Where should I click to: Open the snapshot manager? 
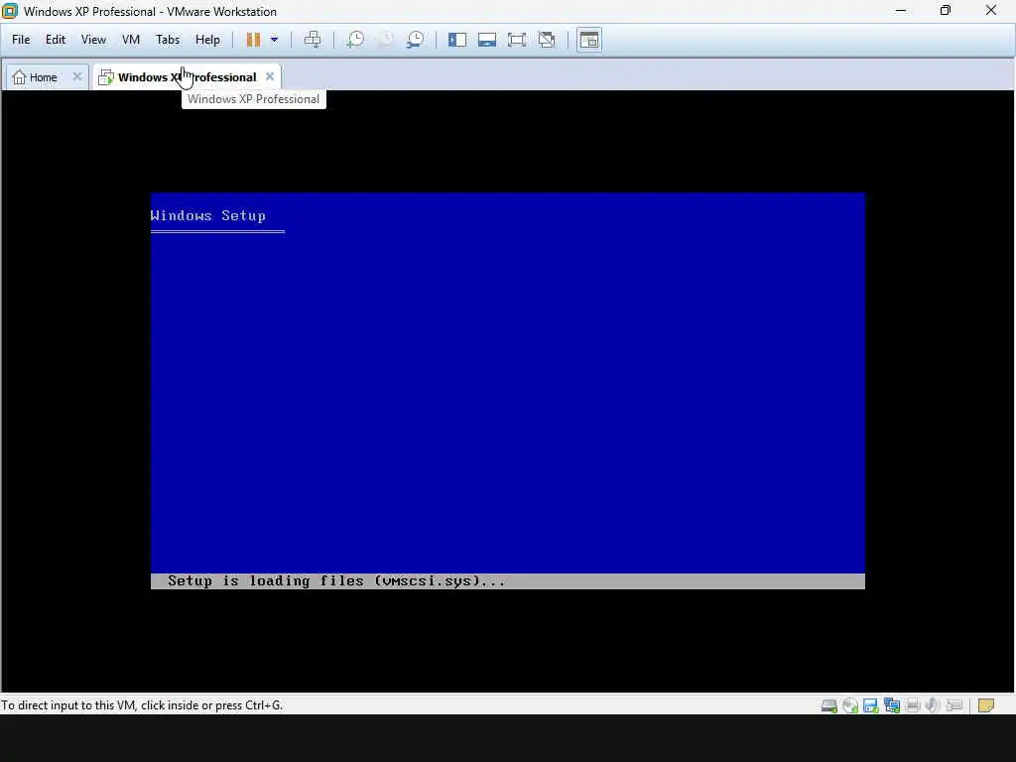coord(415,40)
